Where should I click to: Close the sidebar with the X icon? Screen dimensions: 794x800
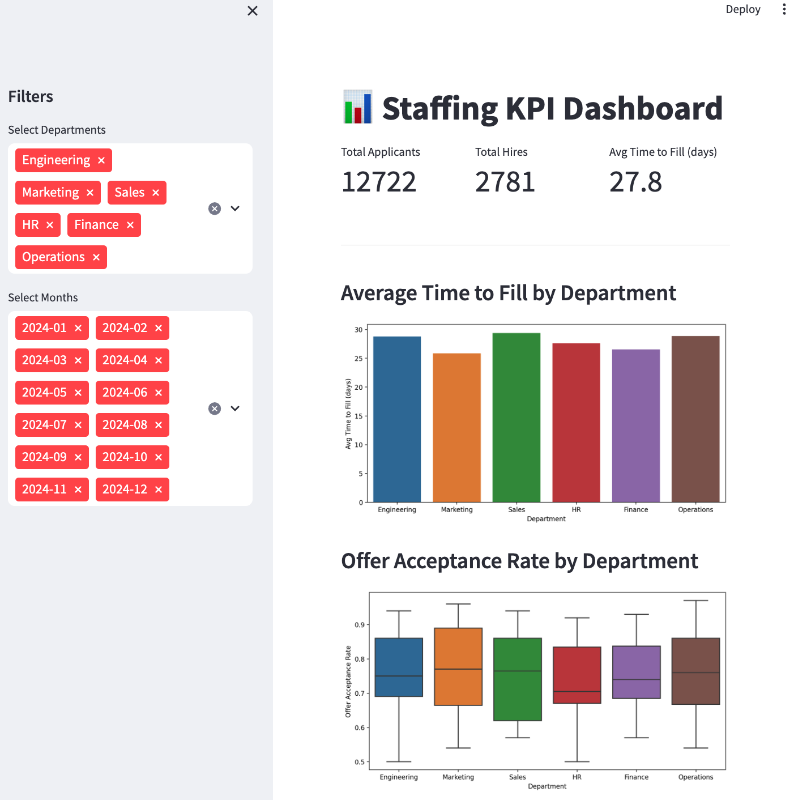click(x=253, y=11)
